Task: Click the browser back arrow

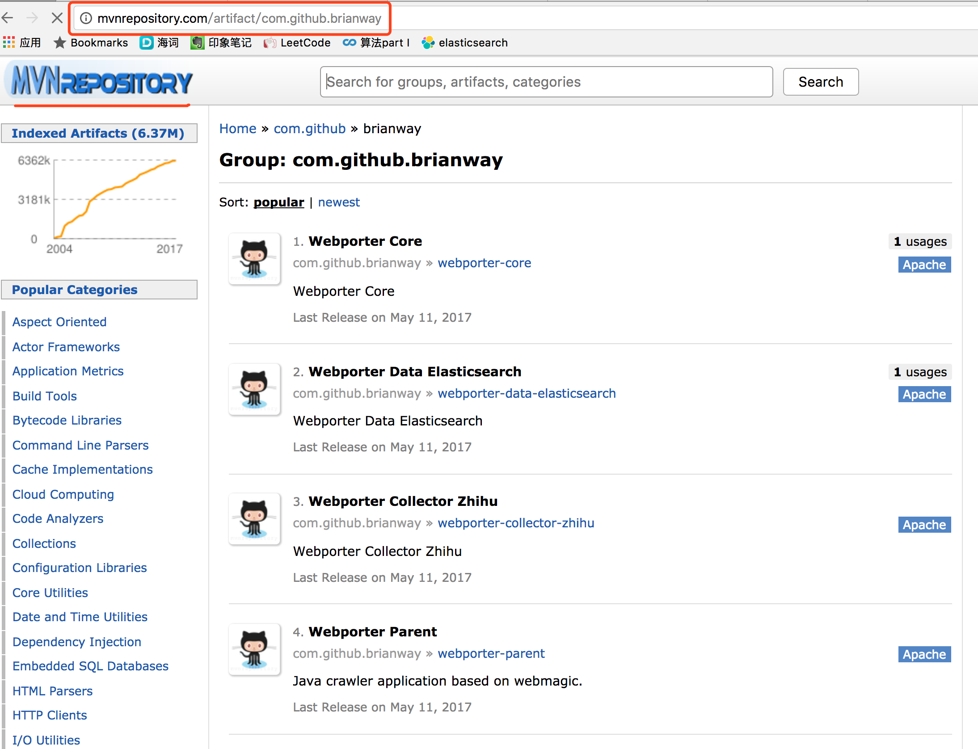Action: click(7, 18)
